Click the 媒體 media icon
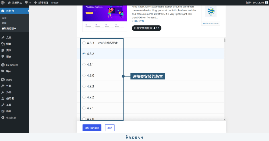Screen dimensions: 269x141 (3, 44)
